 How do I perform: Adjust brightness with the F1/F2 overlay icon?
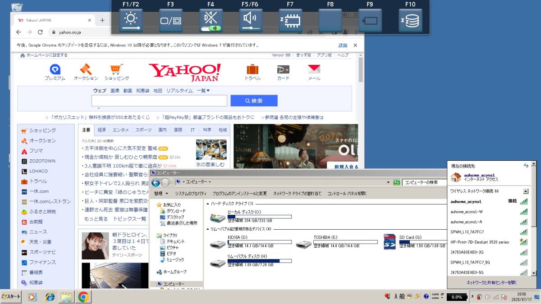pyautogui.click(x=131, y=21)
